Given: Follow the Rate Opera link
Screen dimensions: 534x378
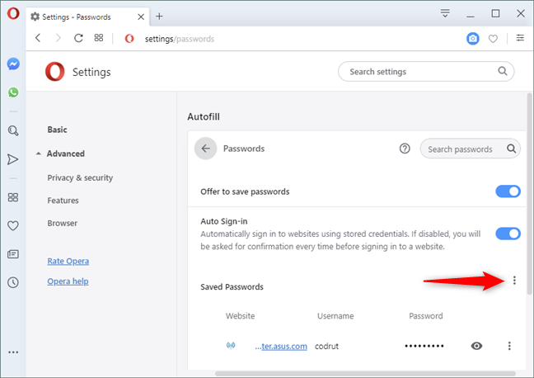Looking at the screenshot, I should (x=68, y=261).
